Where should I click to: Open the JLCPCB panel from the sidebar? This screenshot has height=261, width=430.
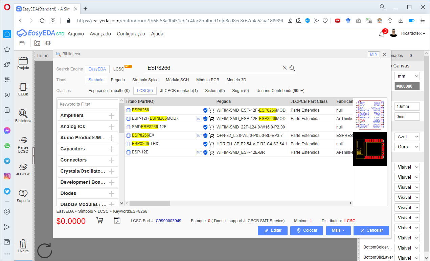[23, 167]
